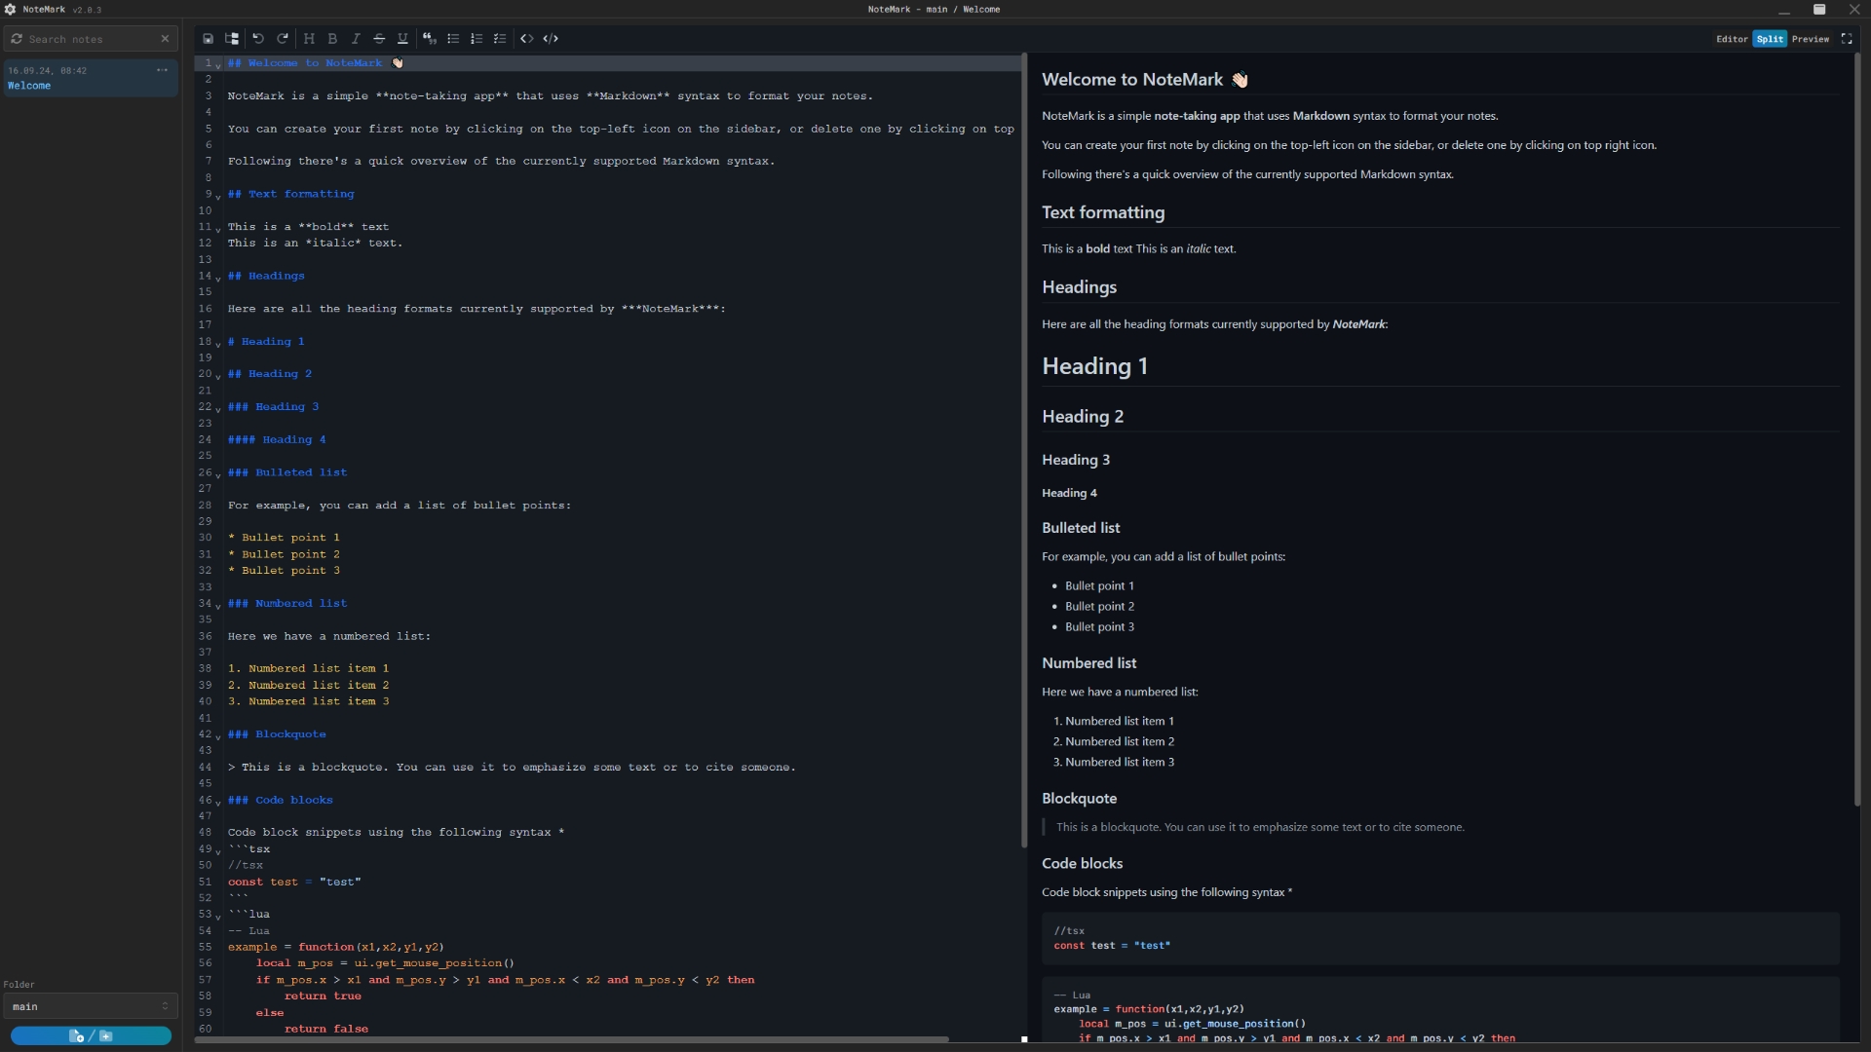1871x1052 pixels.
Task: Click the Search notes input field
Action: [91, 39]
